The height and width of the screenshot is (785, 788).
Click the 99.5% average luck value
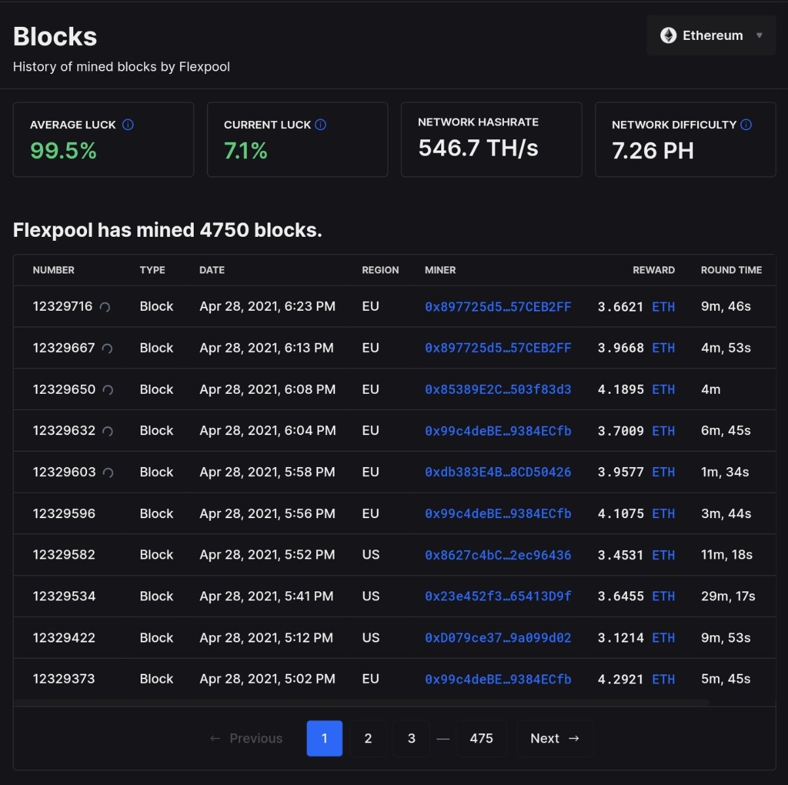coord(63,151)
